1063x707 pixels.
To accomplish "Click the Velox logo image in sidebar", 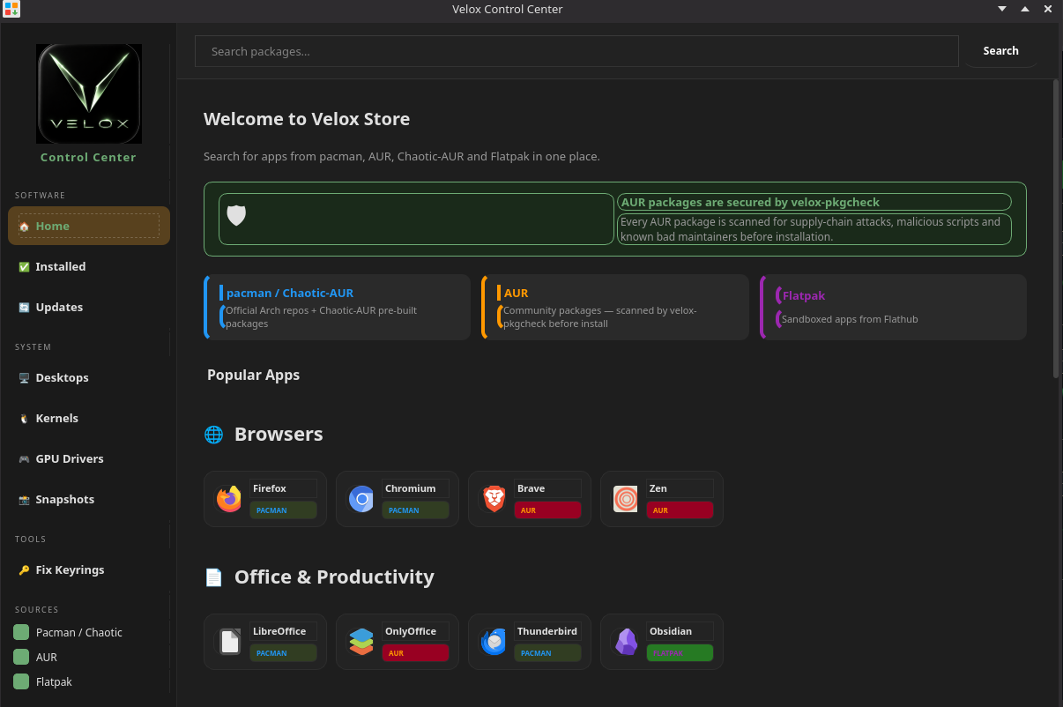I will (88, 94).
